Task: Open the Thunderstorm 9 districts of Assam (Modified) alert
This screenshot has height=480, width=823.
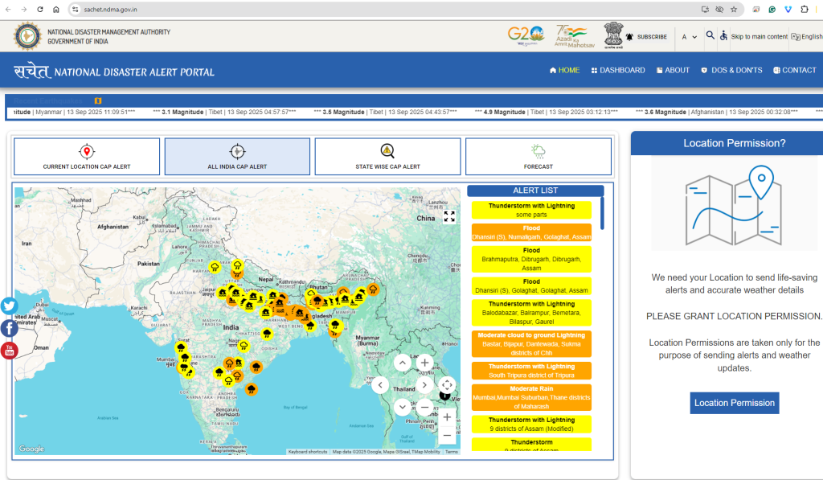Action: (531, 425)
